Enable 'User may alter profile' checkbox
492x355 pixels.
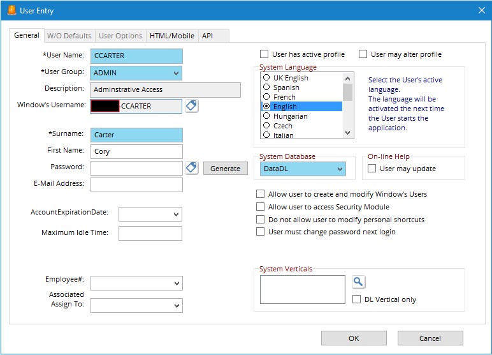[x=363, y=54]
